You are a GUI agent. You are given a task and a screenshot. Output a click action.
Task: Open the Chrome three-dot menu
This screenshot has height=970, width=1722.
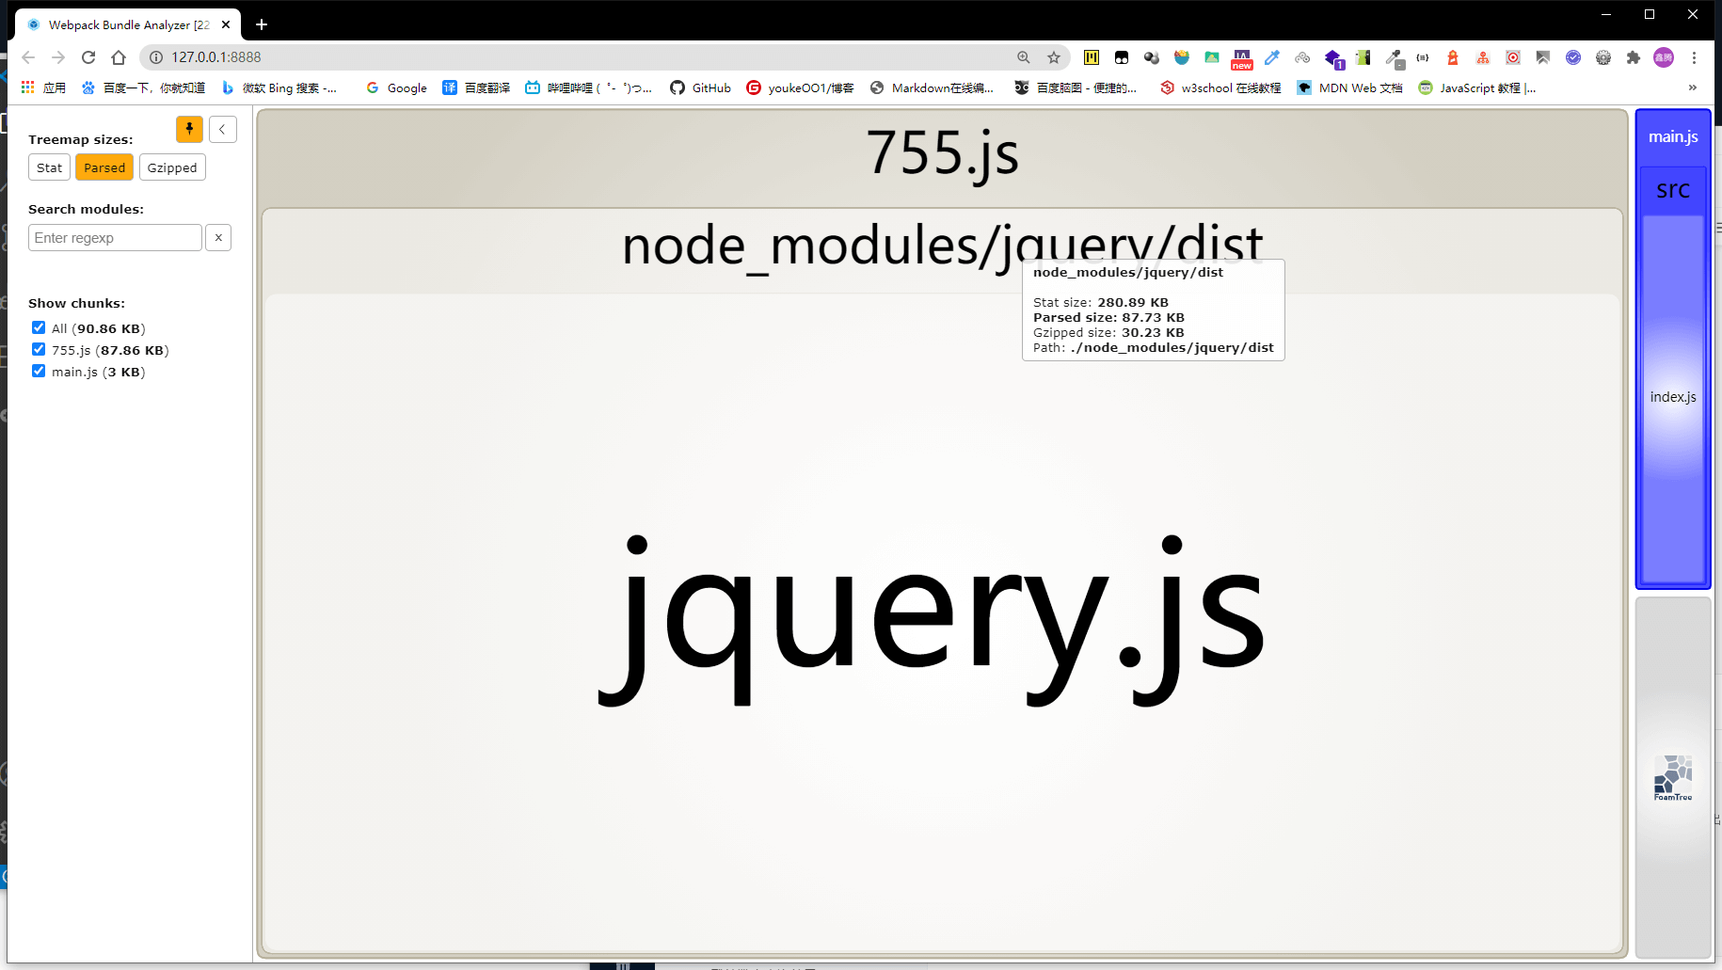click(x=1694, y=57)
